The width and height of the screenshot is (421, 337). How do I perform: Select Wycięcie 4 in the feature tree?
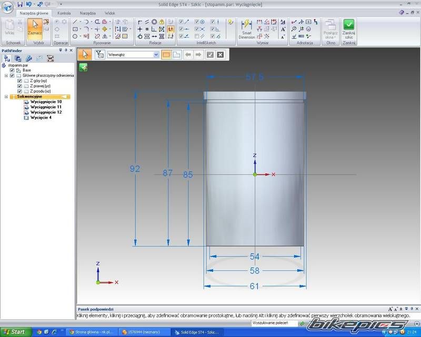[x=41, y=118]
